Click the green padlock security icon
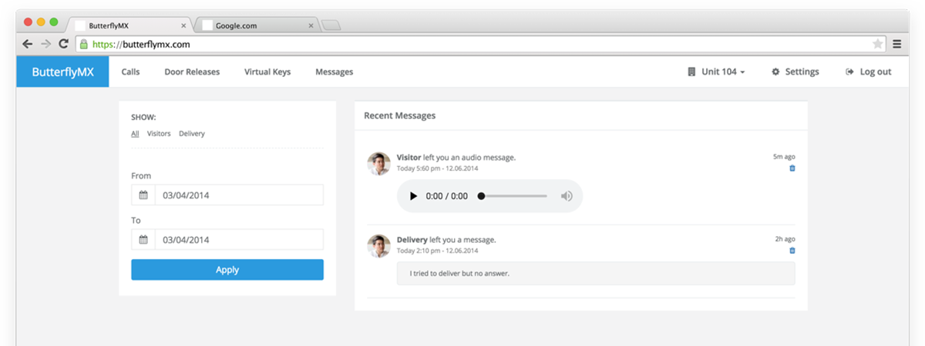 click(x=84, y=44)
